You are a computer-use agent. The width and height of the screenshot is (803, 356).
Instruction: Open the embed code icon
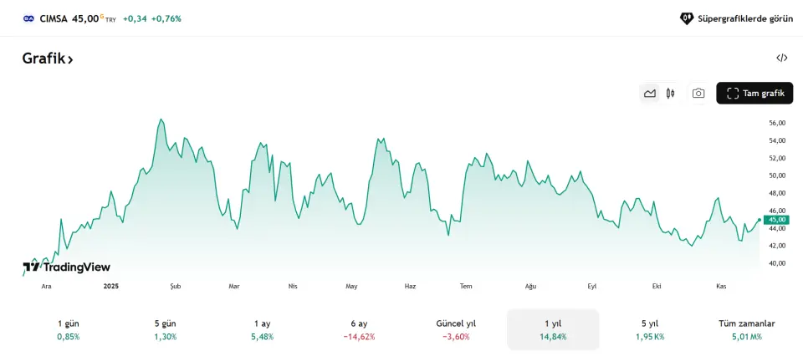(782, 58)
